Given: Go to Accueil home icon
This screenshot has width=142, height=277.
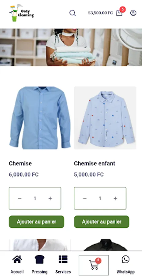Looking at the screenshot, I should click(x=17, y=259).
